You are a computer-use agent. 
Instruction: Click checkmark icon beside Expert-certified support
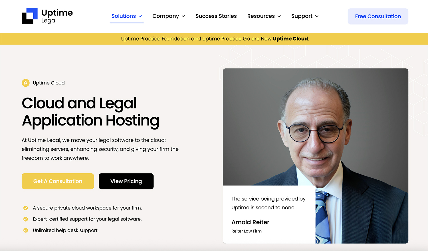click(26, 219)
